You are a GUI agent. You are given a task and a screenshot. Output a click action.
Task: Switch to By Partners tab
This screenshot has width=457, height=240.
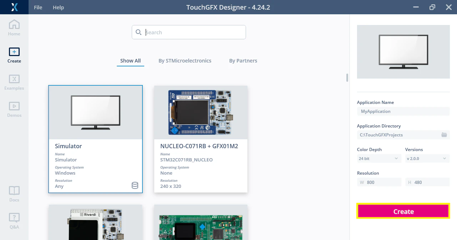coord(243,61)
